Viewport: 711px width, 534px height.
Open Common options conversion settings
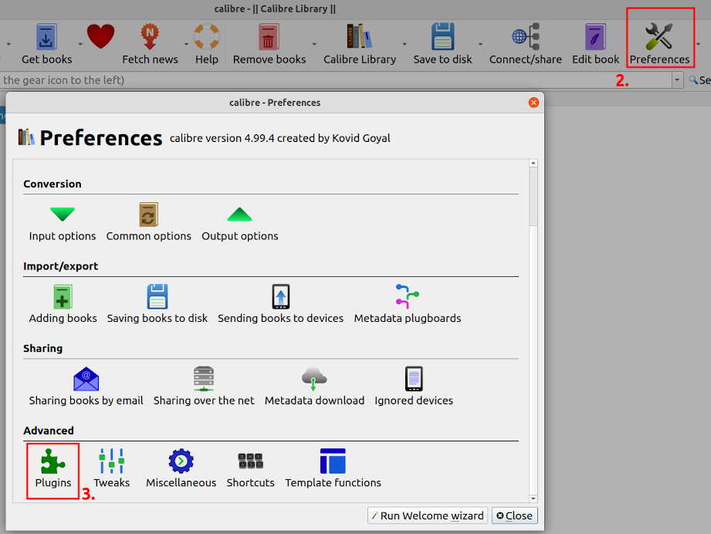[x=149, y=222]
